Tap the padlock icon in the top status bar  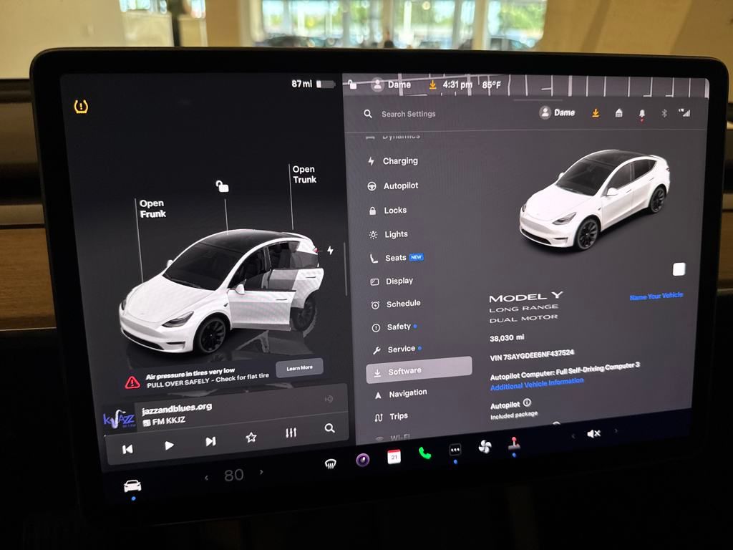352,85
